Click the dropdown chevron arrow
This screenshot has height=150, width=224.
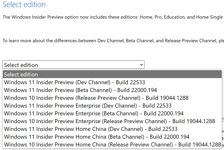coord(141,65)
